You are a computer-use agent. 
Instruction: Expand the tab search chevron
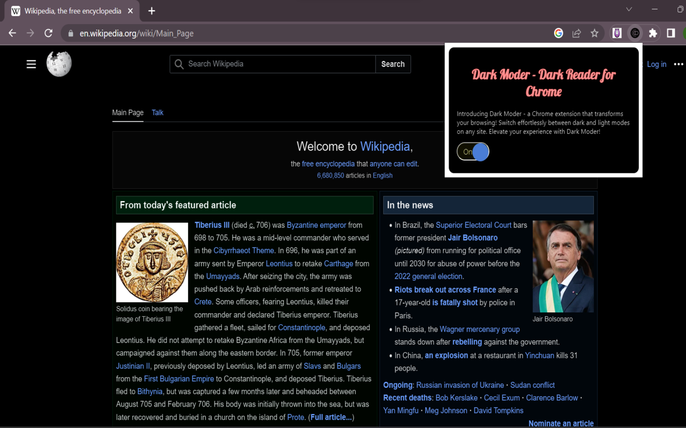629,9
